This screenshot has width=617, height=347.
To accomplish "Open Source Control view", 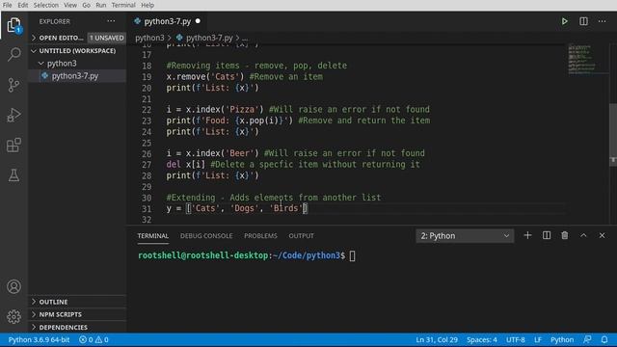I will [x=13, y=85].
